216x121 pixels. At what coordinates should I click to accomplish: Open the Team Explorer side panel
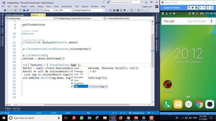click(157, 45)
